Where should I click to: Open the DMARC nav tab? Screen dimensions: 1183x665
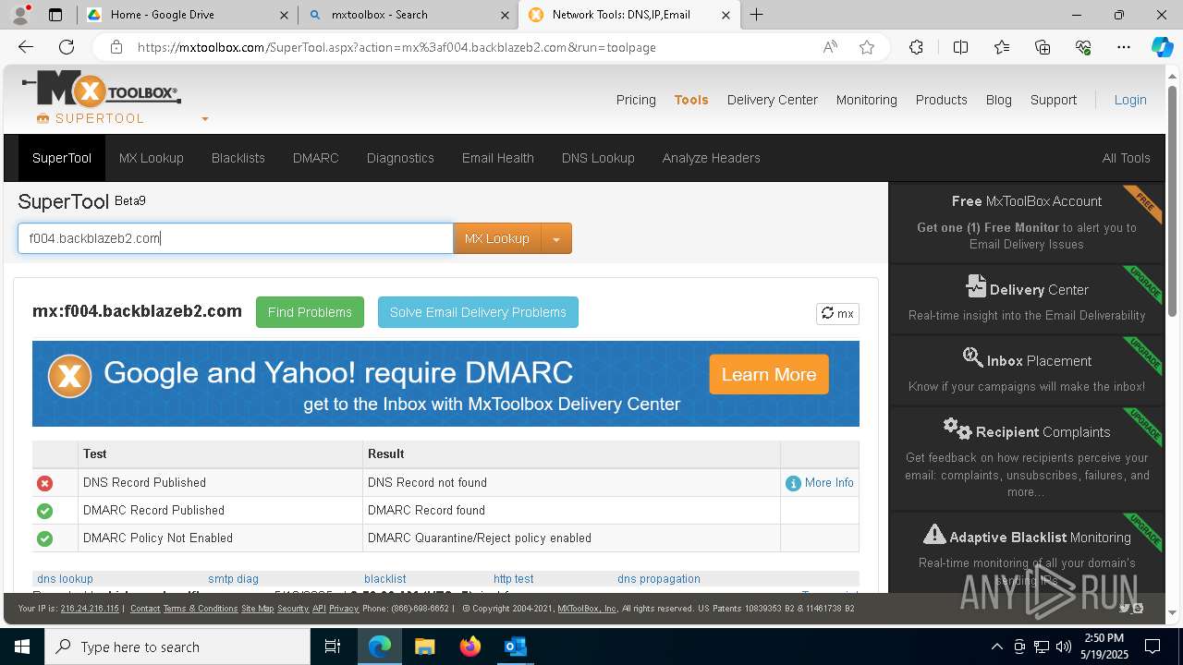tap(316, 158)
